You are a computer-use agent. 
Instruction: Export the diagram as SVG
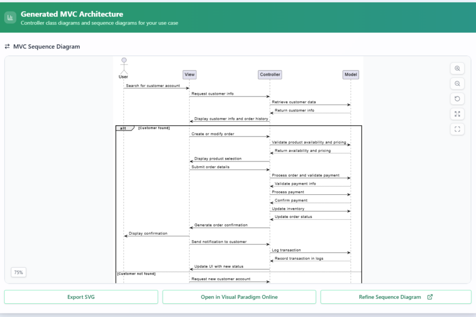pos(80,297)
